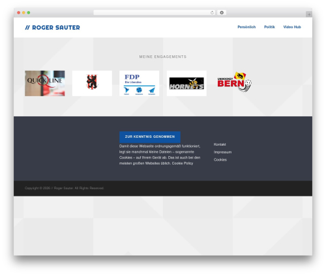
Task: Open the Cookie Policy link
Action: [x=183, y=163]
